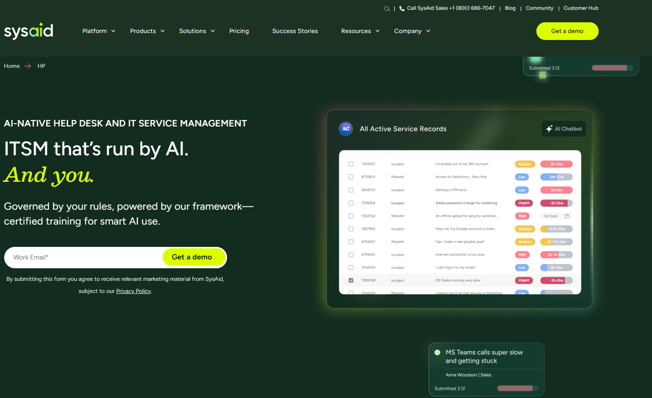The image size is (652, 398).
Task: Click the calendar icon in the Set Date field
Action: tap(567, 216)
